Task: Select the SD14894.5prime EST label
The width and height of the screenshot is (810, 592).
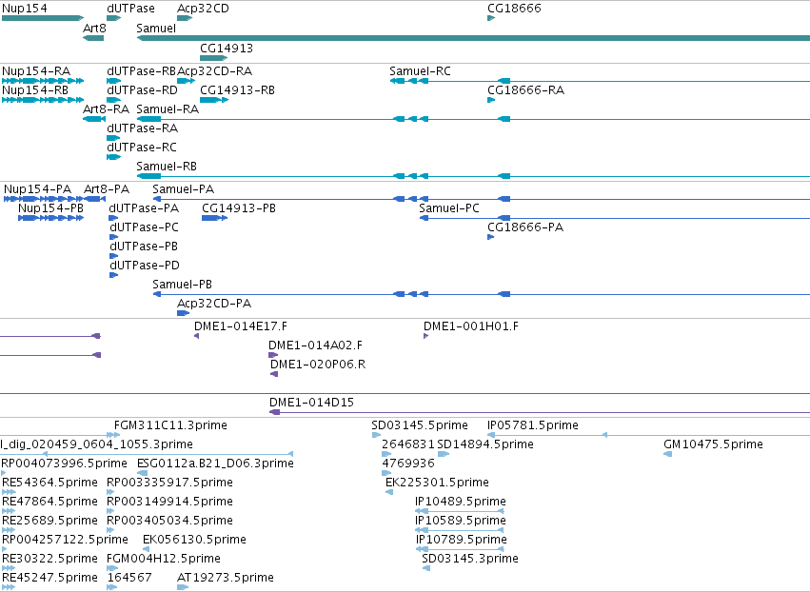Action: click(x=485, y=444)
